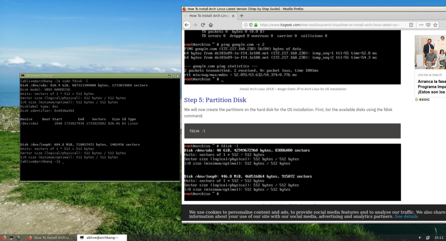Select the How To Install Arch Linux tab
Screen dimensions: 446x241
pyautogui.click(x=208, y=16)
